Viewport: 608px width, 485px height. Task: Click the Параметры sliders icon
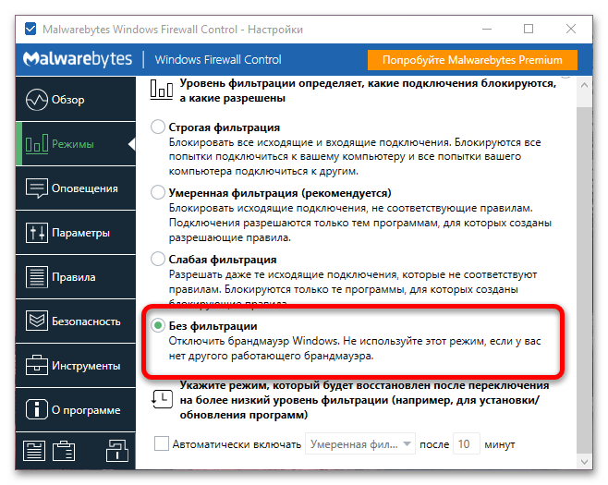coord(37,233)
